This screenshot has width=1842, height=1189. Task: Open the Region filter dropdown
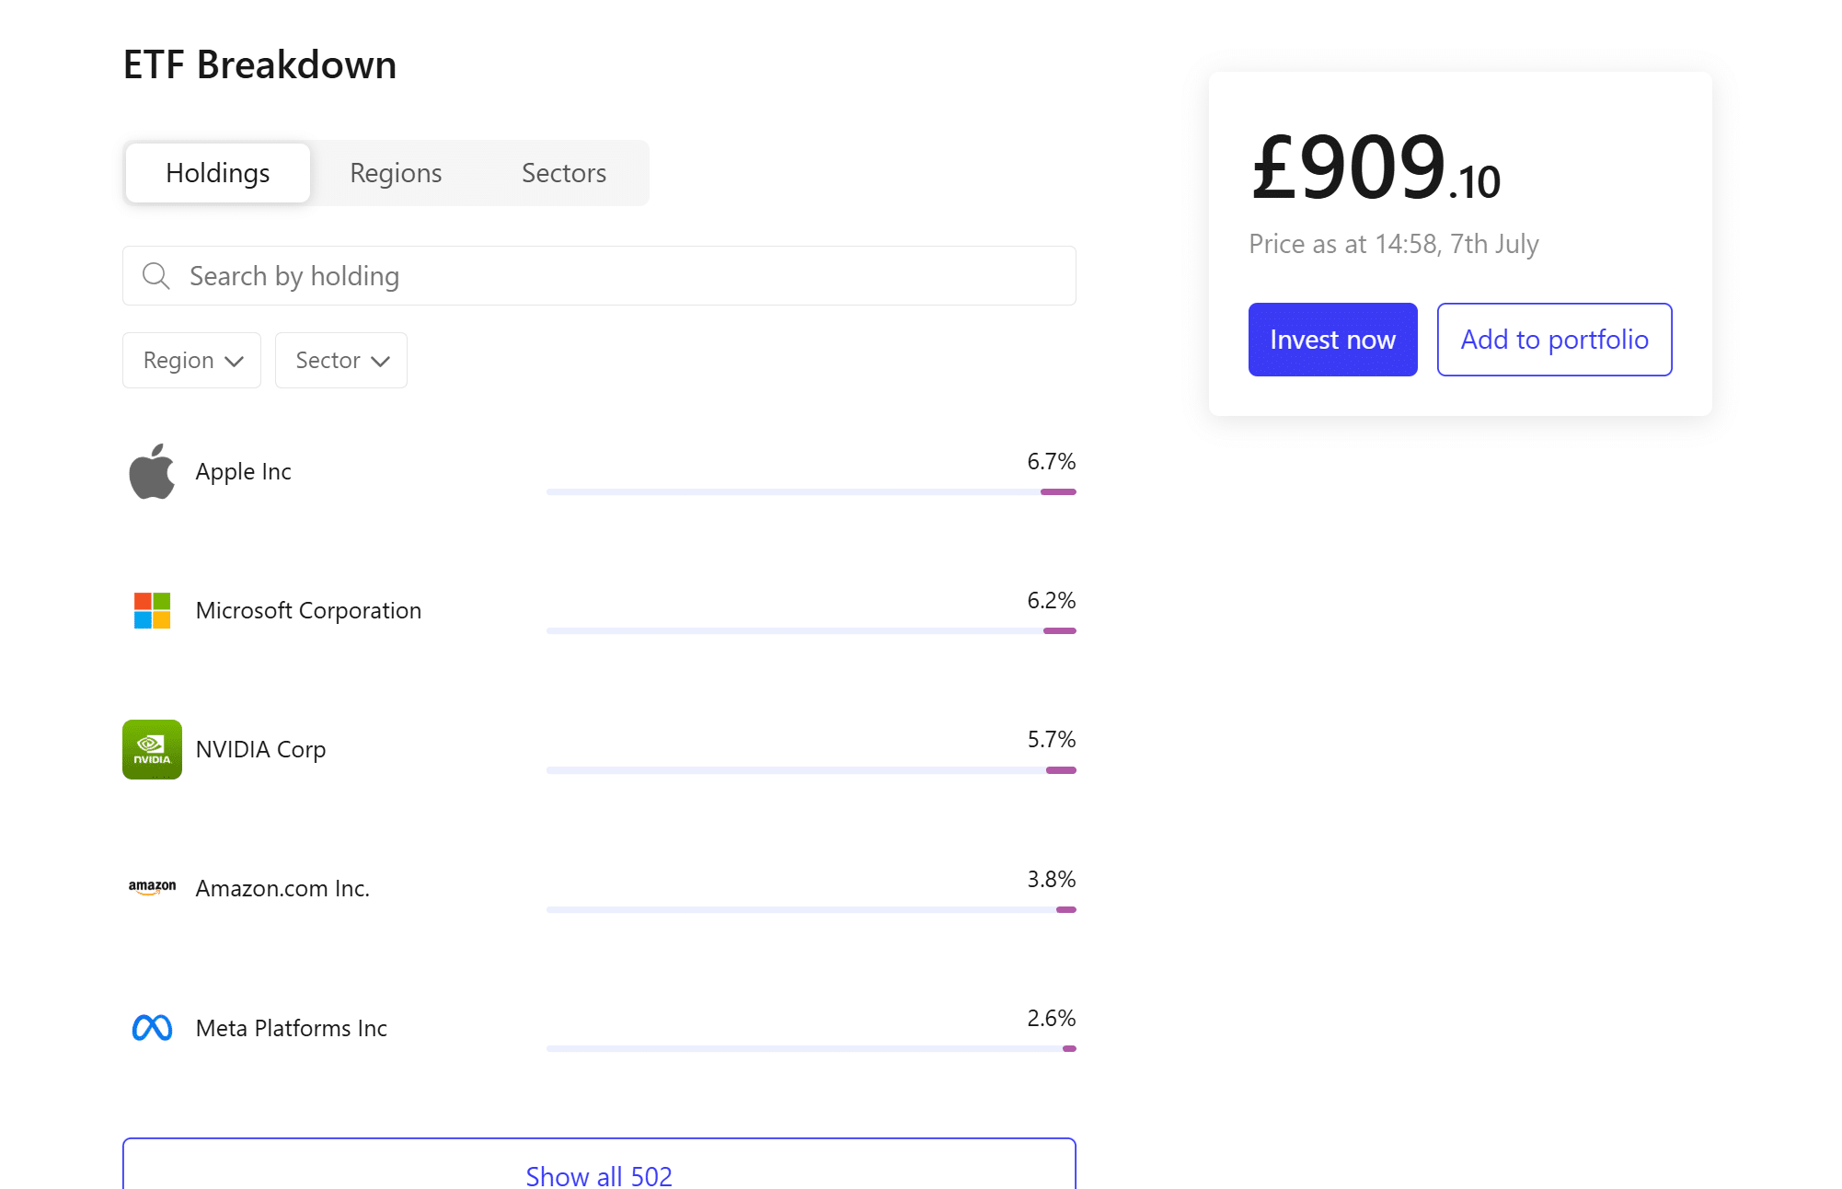click(192, 360)
